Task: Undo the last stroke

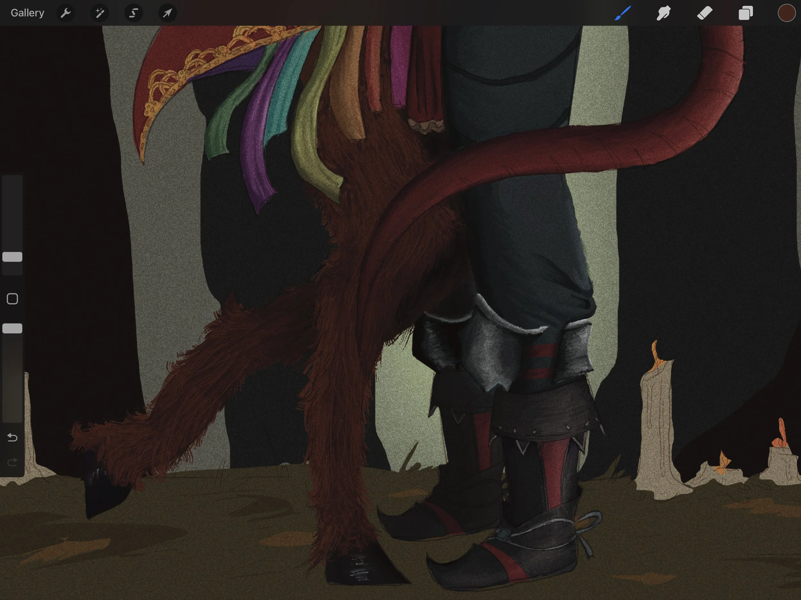Action: pos(12,438)
